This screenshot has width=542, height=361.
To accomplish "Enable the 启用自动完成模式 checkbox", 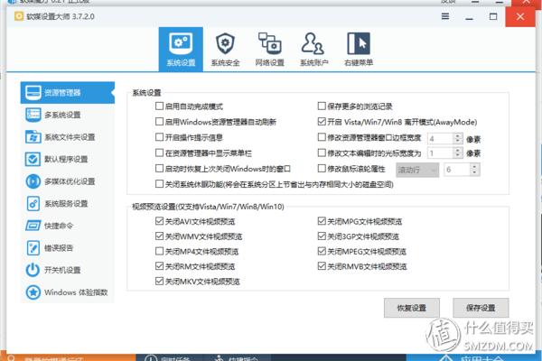I will 159,106.
